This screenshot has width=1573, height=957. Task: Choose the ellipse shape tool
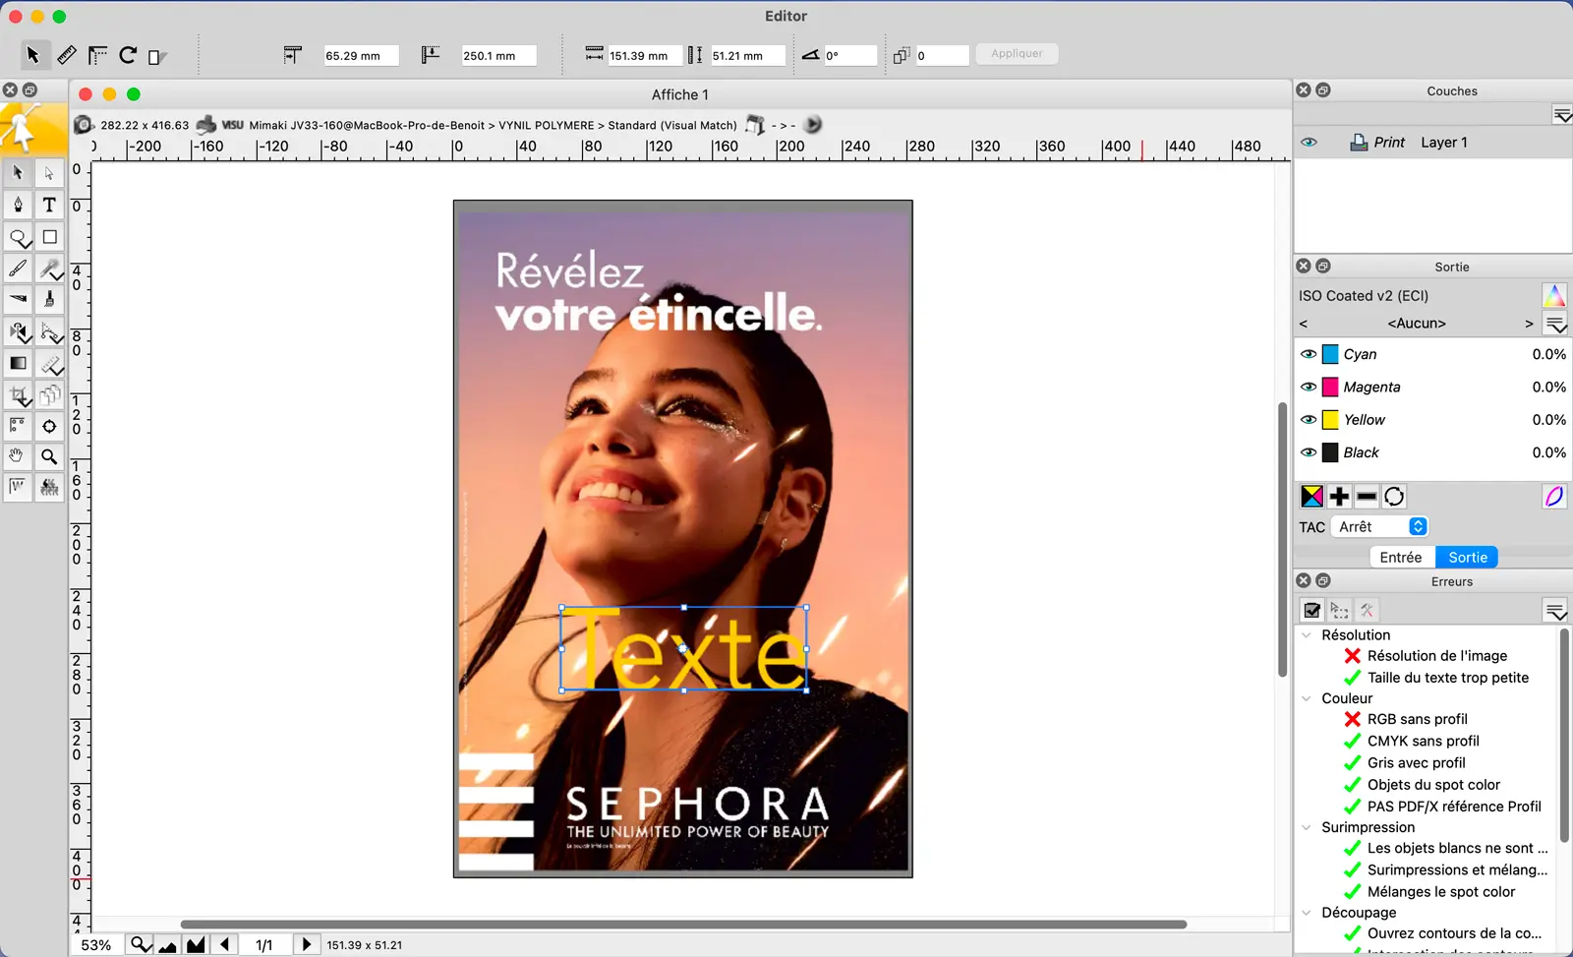(x=18, y=237)
